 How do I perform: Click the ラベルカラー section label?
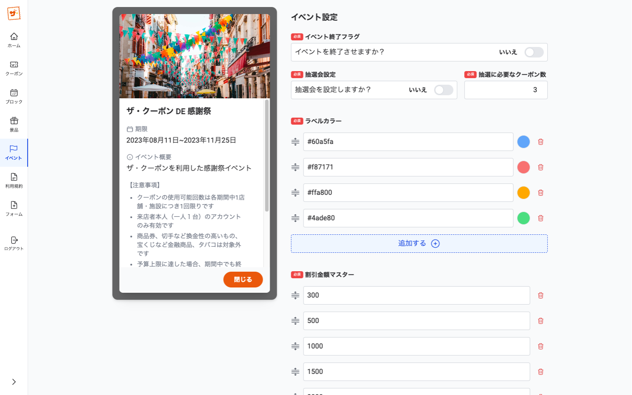pos(323,121)
